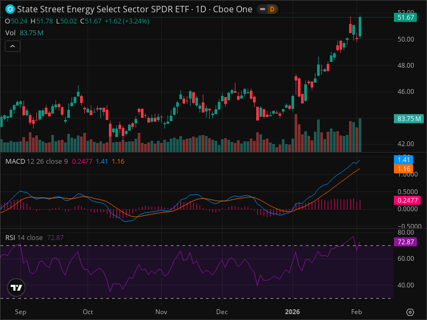Select the RSI 14 close legend
The height and width of the screenshot is (320, 427).
[x=34, y=237]
